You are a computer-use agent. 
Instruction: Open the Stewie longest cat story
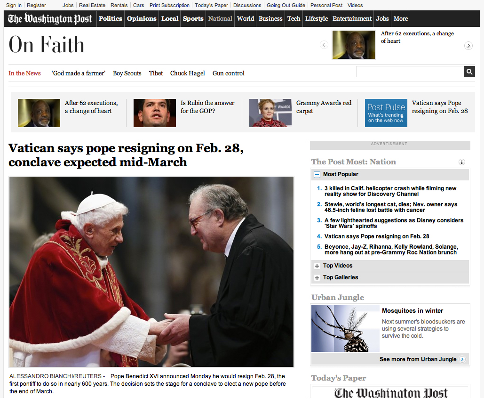click(391, 207)
